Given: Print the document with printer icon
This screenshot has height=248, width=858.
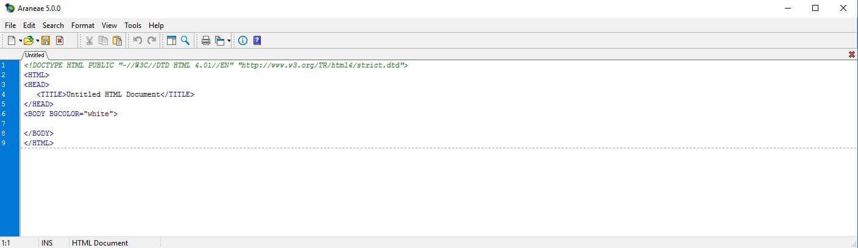Looking at the screenshot, I should (206, 41).
